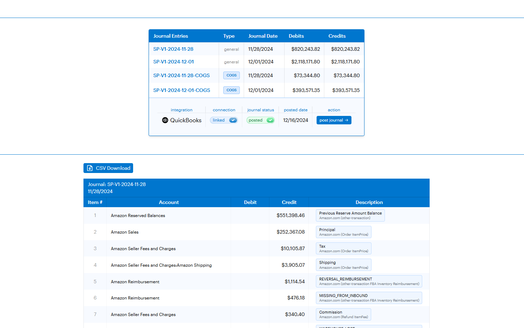Viewport: 524px width, 328px height.
Task: Click the linked checkmark icon
Action: coord(233,120)
